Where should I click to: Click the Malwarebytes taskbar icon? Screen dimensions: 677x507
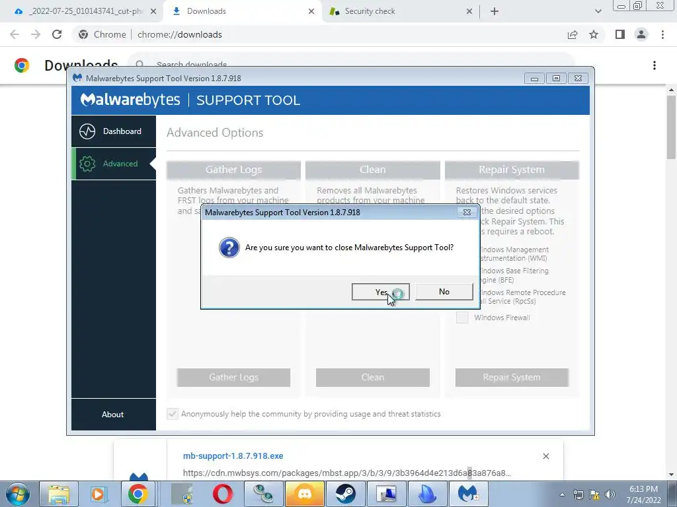click(x=467, y=494)
